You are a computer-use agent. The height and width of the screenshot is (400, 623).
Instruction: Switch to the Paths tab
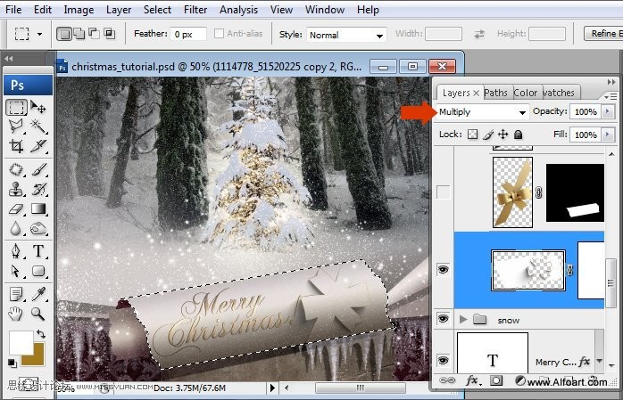[x=496, y=93]
